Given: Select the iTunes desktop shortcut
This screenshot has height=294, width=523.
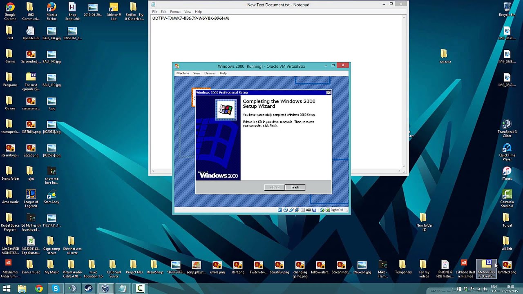Looking at the screenshot, I should (x=507, y=174).
